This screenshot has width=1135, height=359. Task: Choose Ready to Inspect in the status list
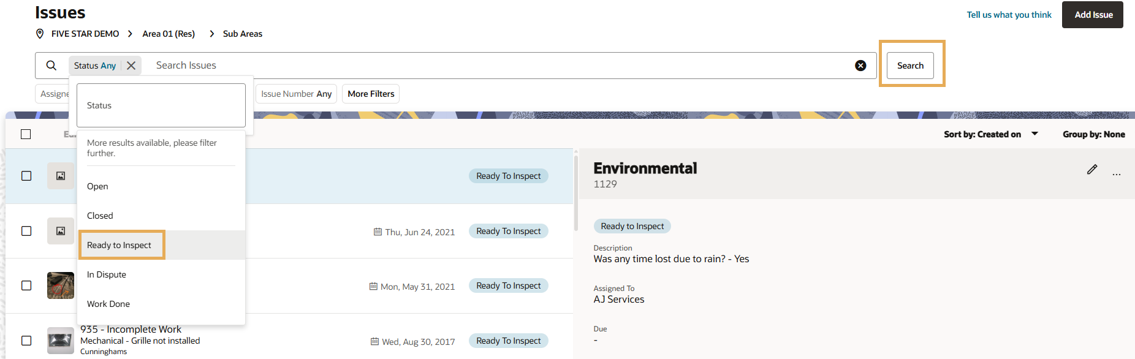pos(161,245)
